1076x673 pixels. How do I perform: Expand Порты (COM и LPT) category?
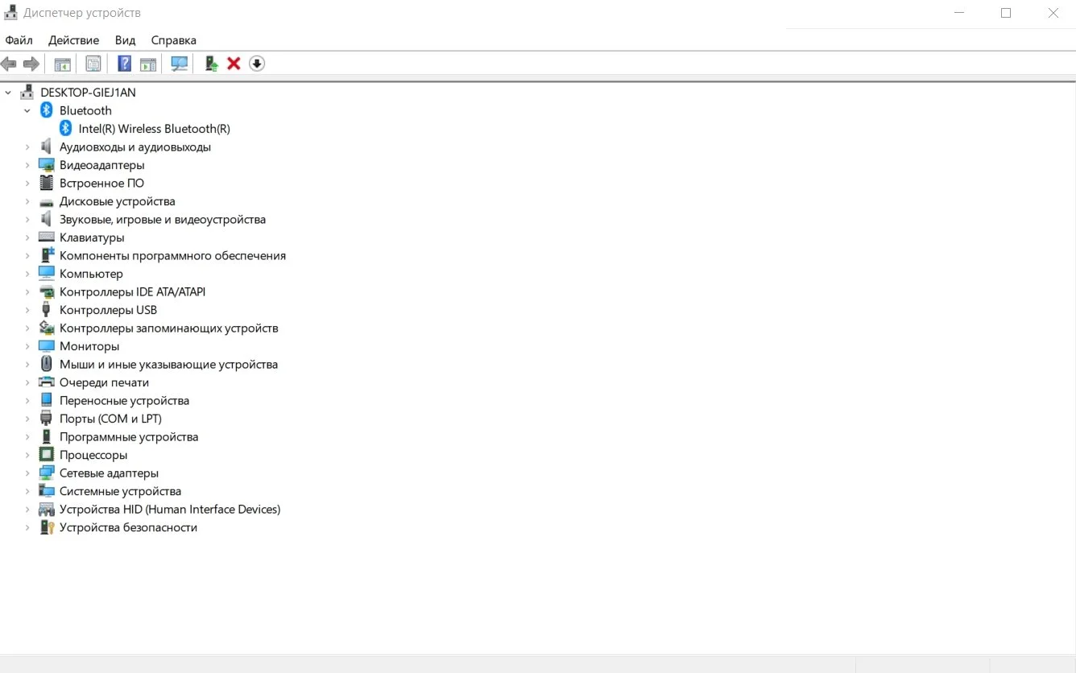(27, 419)
